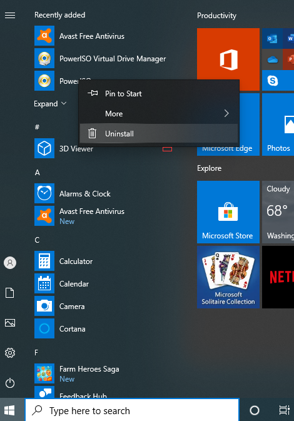Screen dimensions: 294x421
Task: Click the Cortana label in app list
Action: [x=72, y=329]
